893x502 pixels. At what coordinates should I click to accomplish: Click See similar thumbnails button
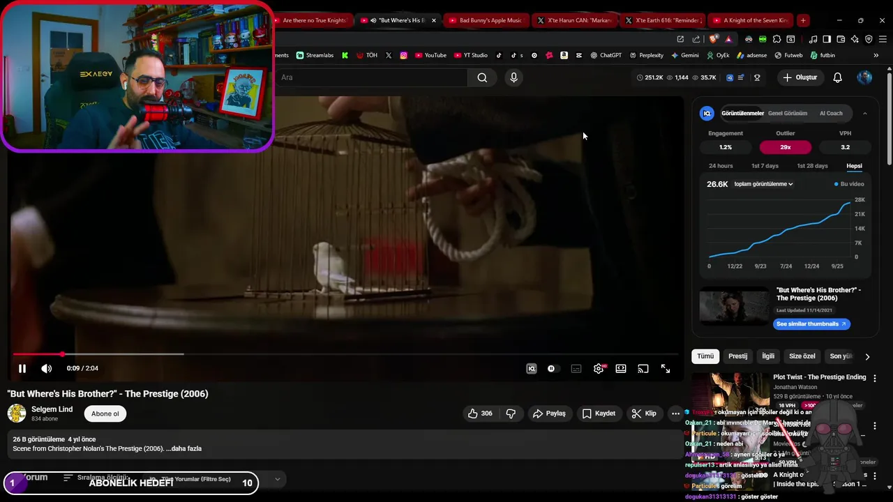pyautogui.click(x=811, y=324)
